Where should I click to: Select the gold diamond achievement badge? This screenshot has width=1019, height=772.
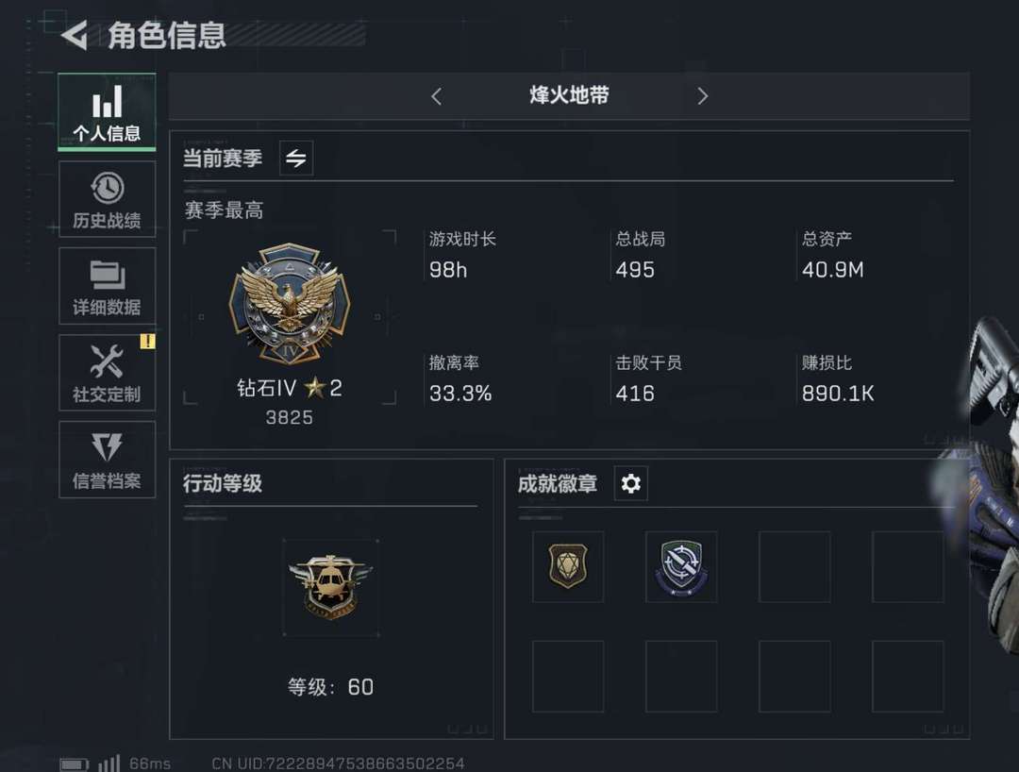point(568,566)
